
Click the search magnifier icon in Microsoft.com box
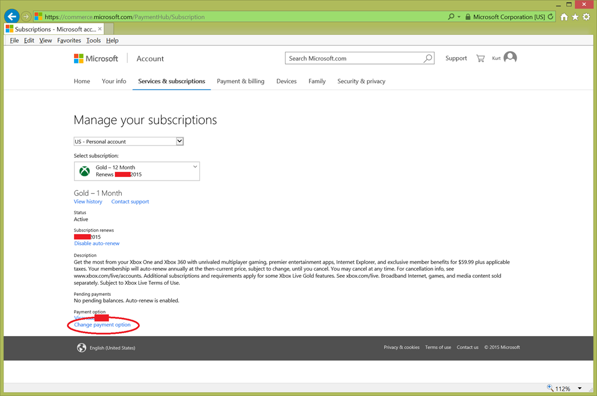pyautogui.click(x=428, y=58)
